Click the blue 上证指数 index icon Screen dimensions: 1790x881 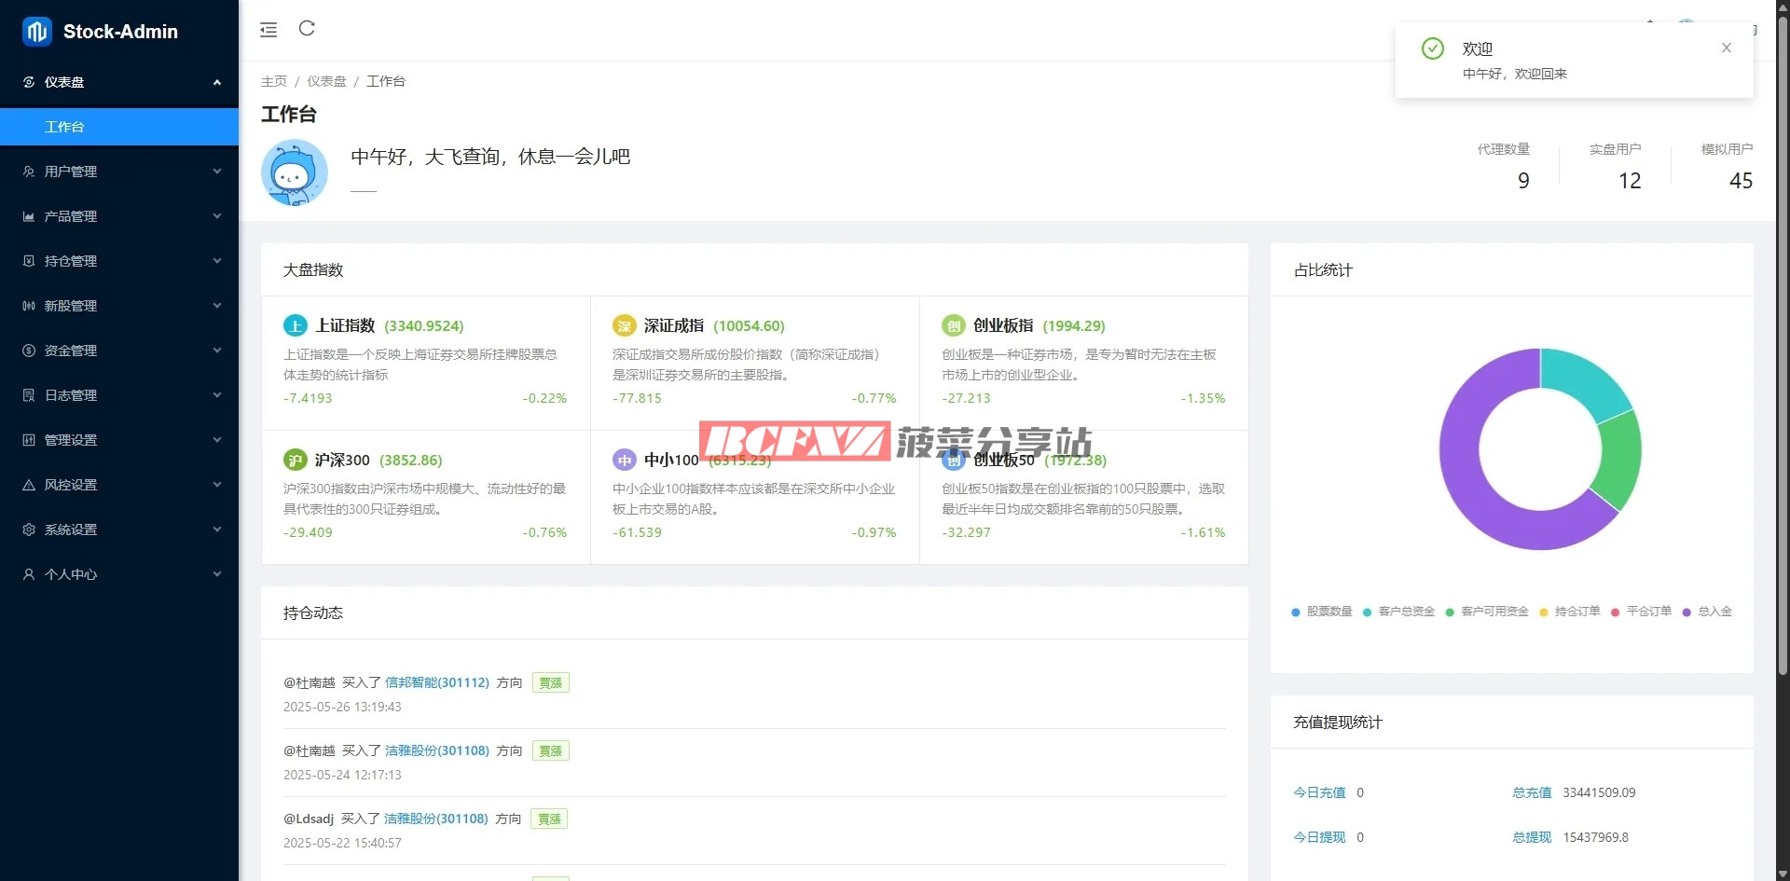295,325
